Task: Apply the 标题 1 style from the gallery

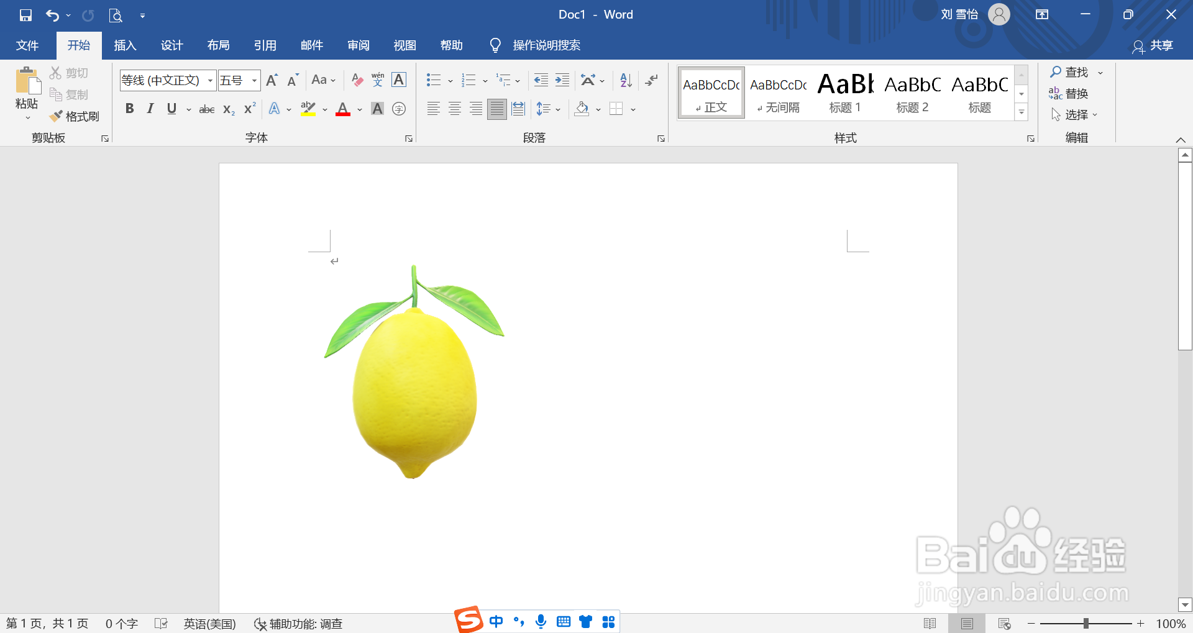Action: (x=844, y=92)
